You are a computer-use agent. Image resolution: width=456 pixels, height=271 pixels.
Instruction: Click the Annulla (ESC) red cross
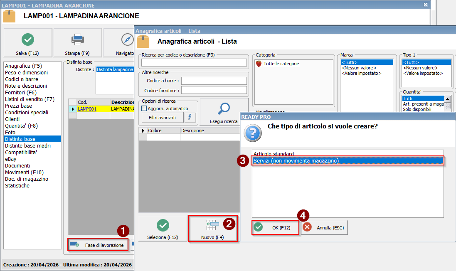[x=307, y=227]
